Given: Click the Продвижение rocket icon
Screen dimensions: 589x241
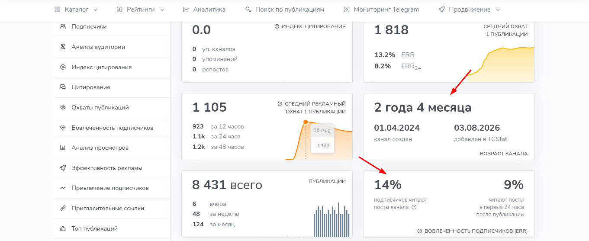Looking at the screenshot, I should point(441,10).
